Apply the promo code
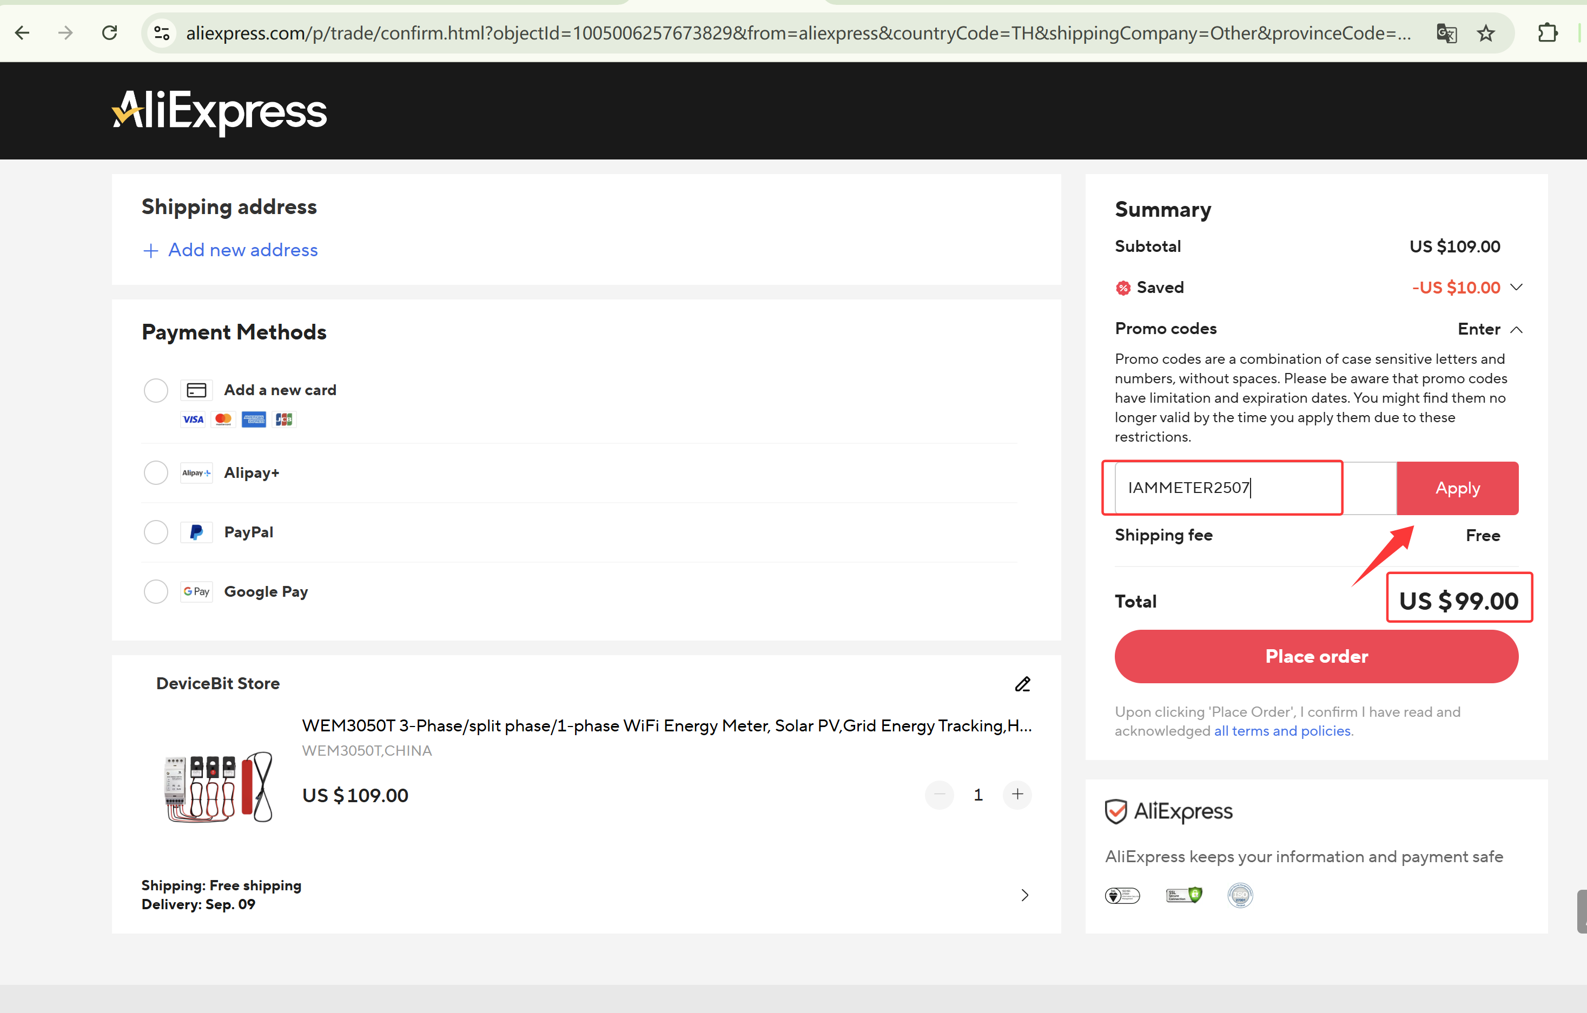 click(1458, 488)
